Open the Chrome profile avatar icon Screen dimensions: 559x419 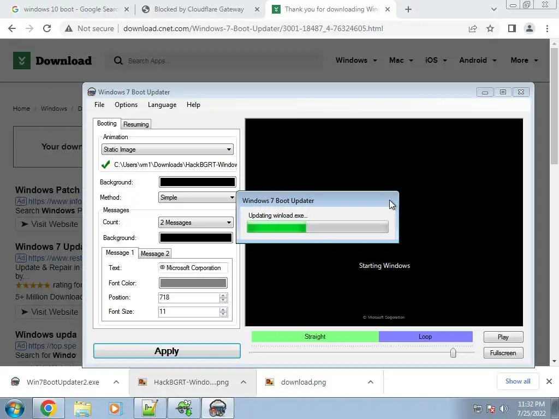(x=530, y=28)
